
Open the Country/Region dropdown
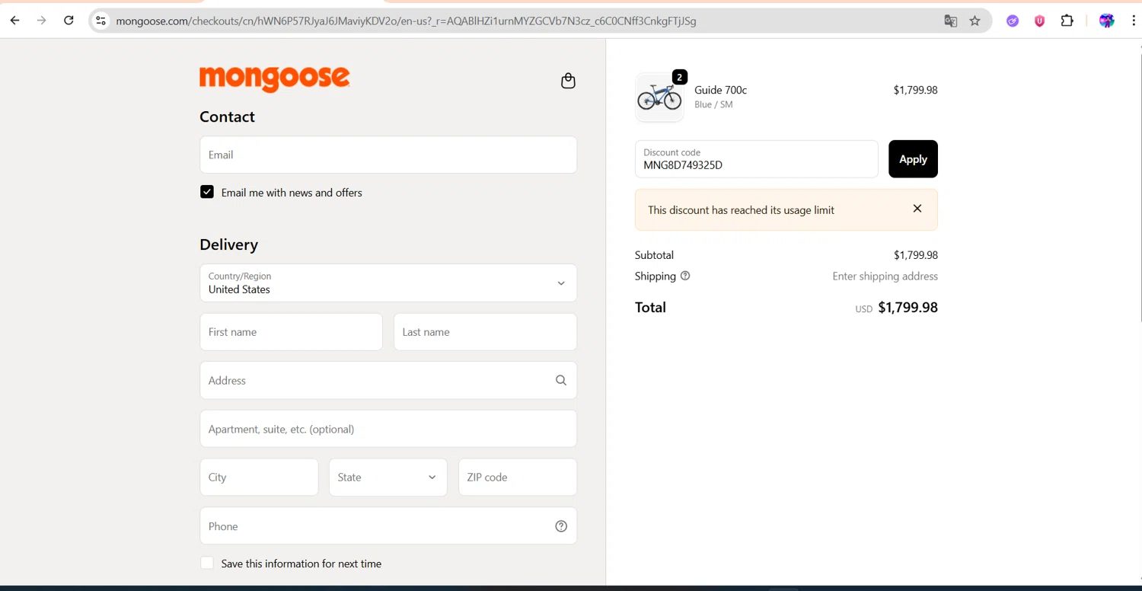(388, 283)
